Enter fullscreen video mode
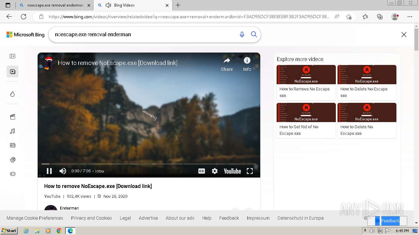 coord(250,171)
